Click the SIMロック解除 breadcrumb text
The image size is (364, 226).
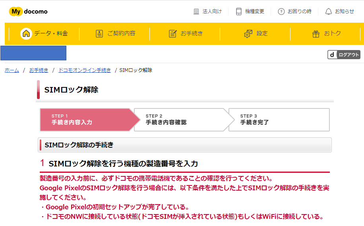point(136,70)
